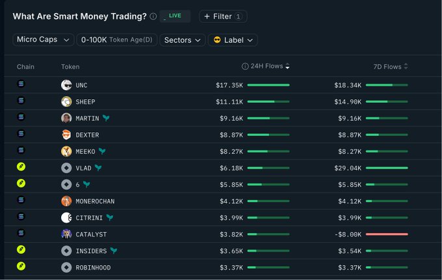Click the DEXTER token name
The width and height of the screenshot is (442, 280).
pos(87,135)
